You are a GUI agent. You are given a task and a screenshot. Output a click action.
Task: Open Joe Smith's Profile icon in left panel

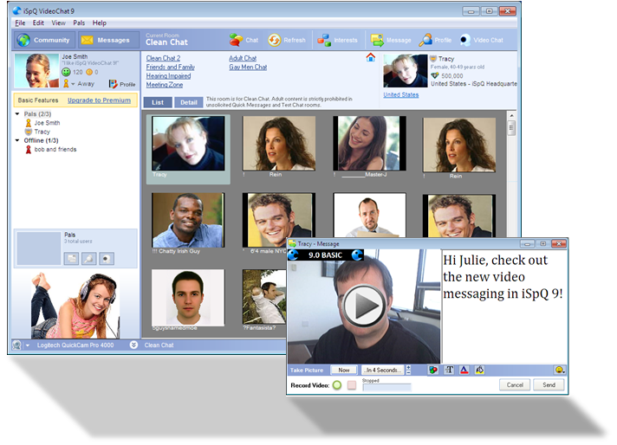(122, 84)
